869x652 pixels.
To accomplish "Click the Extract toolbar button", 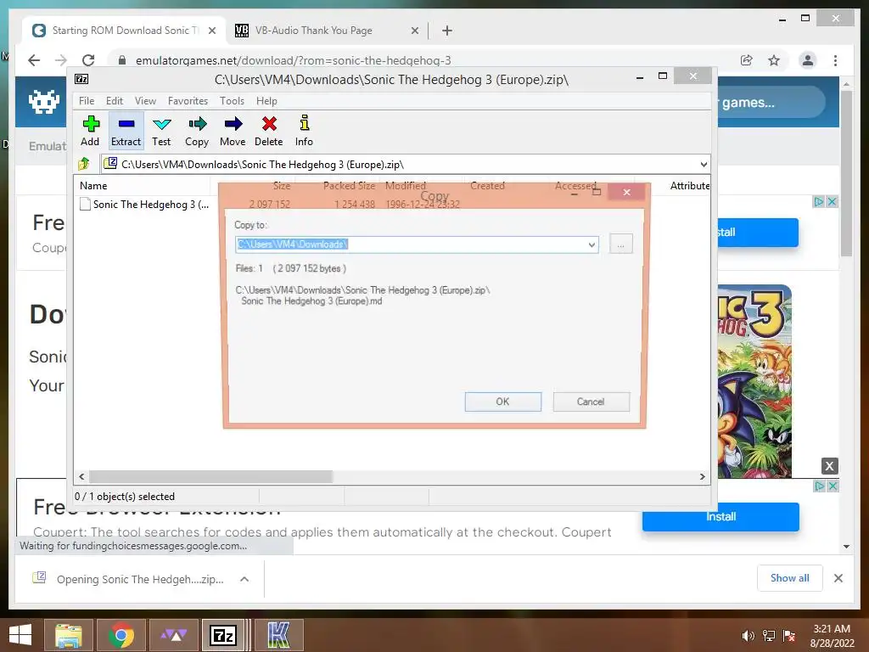I will (x=126, y=131).
